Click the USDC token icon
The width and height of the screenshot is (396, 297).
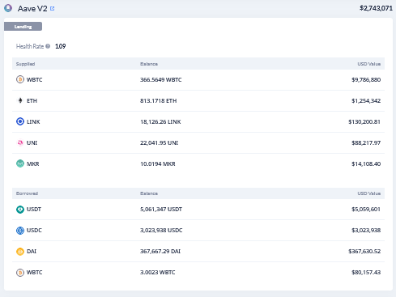pos(20,231)
